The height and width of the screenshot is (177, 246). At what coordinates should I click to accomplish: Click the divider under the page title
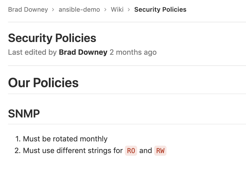pyautogui.click(x=123, y=64)
